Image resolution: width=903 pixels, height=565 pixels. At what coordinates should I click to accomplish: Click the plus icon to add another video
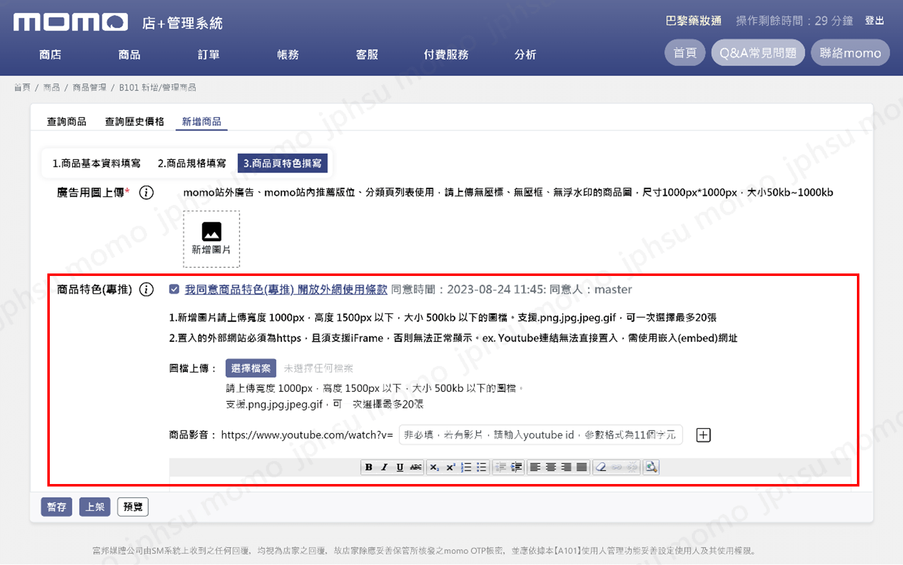pos(703,435)
